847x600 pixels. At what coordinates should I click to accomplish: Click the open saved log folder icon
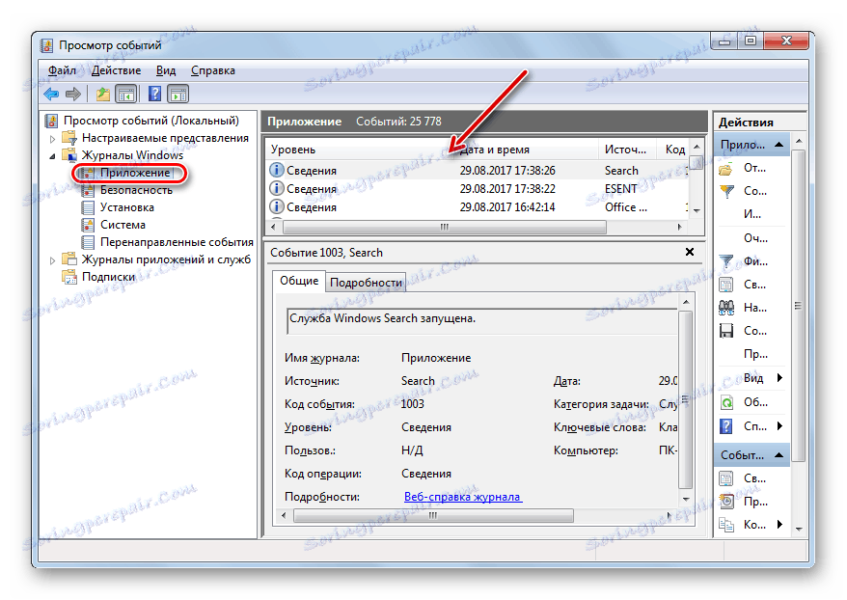pos(726,169)
